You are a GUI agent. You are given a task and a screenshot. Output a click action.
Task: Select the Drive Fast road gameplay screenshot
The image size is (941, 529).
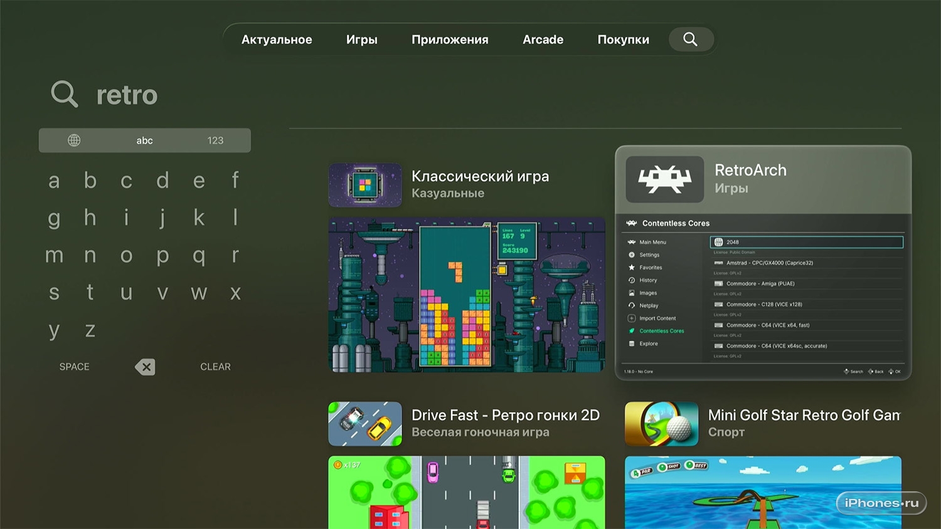click(x=466, y=492)
